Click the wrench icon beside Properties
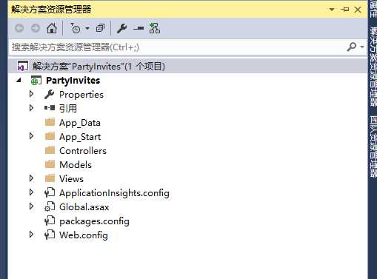Screen dimensions: 377x279 pos(50,95)
